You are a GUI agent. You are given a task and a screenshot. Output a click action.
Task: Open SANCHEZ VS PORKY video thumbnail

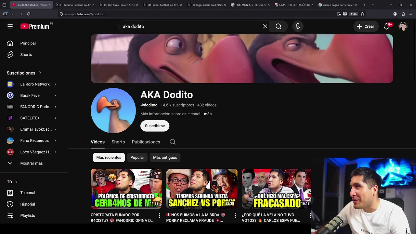pyautogui.click(x=202, y=188)
